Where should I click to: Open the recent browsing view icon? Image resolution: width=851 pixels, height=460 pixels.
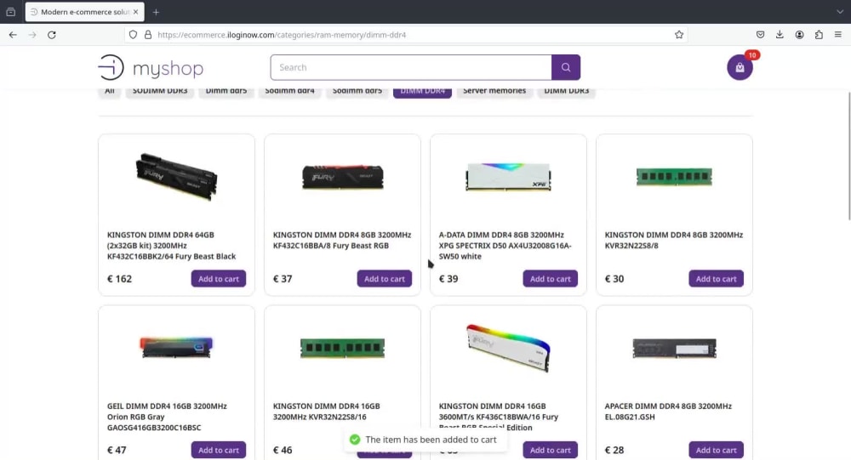point(11,11)
